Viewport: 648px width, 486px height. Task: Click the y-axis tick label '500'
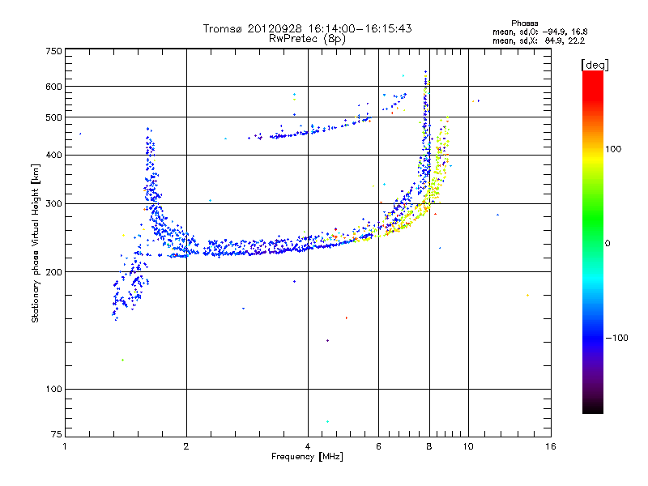point(53,117)
